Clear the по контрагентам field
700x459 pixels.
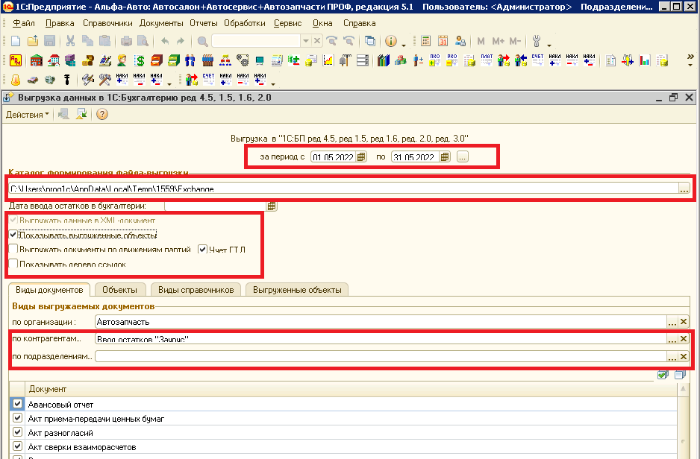pyautogui.click(x=684, y=339)
